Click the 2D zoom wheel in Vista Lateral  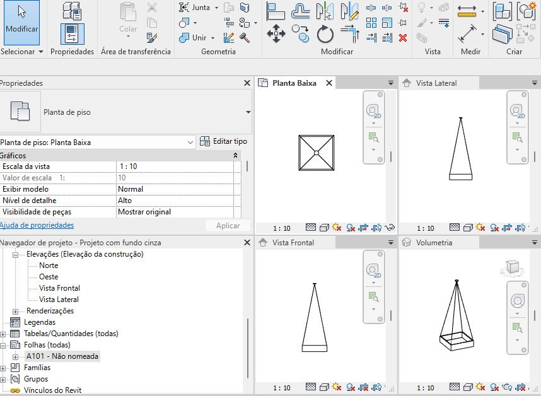pyautogui.click(x=517, y=112)
